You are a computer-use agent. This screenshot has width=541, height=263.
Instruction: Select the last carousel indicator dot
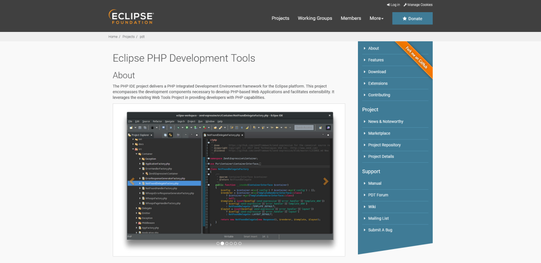pyautogui.click(x=240, y=243)
